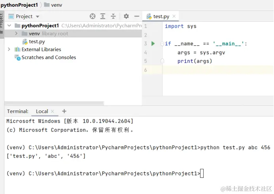Click the pythonProject1 folder icon in tree
This screenshot has width=274, height=194.
pos(17,26)
